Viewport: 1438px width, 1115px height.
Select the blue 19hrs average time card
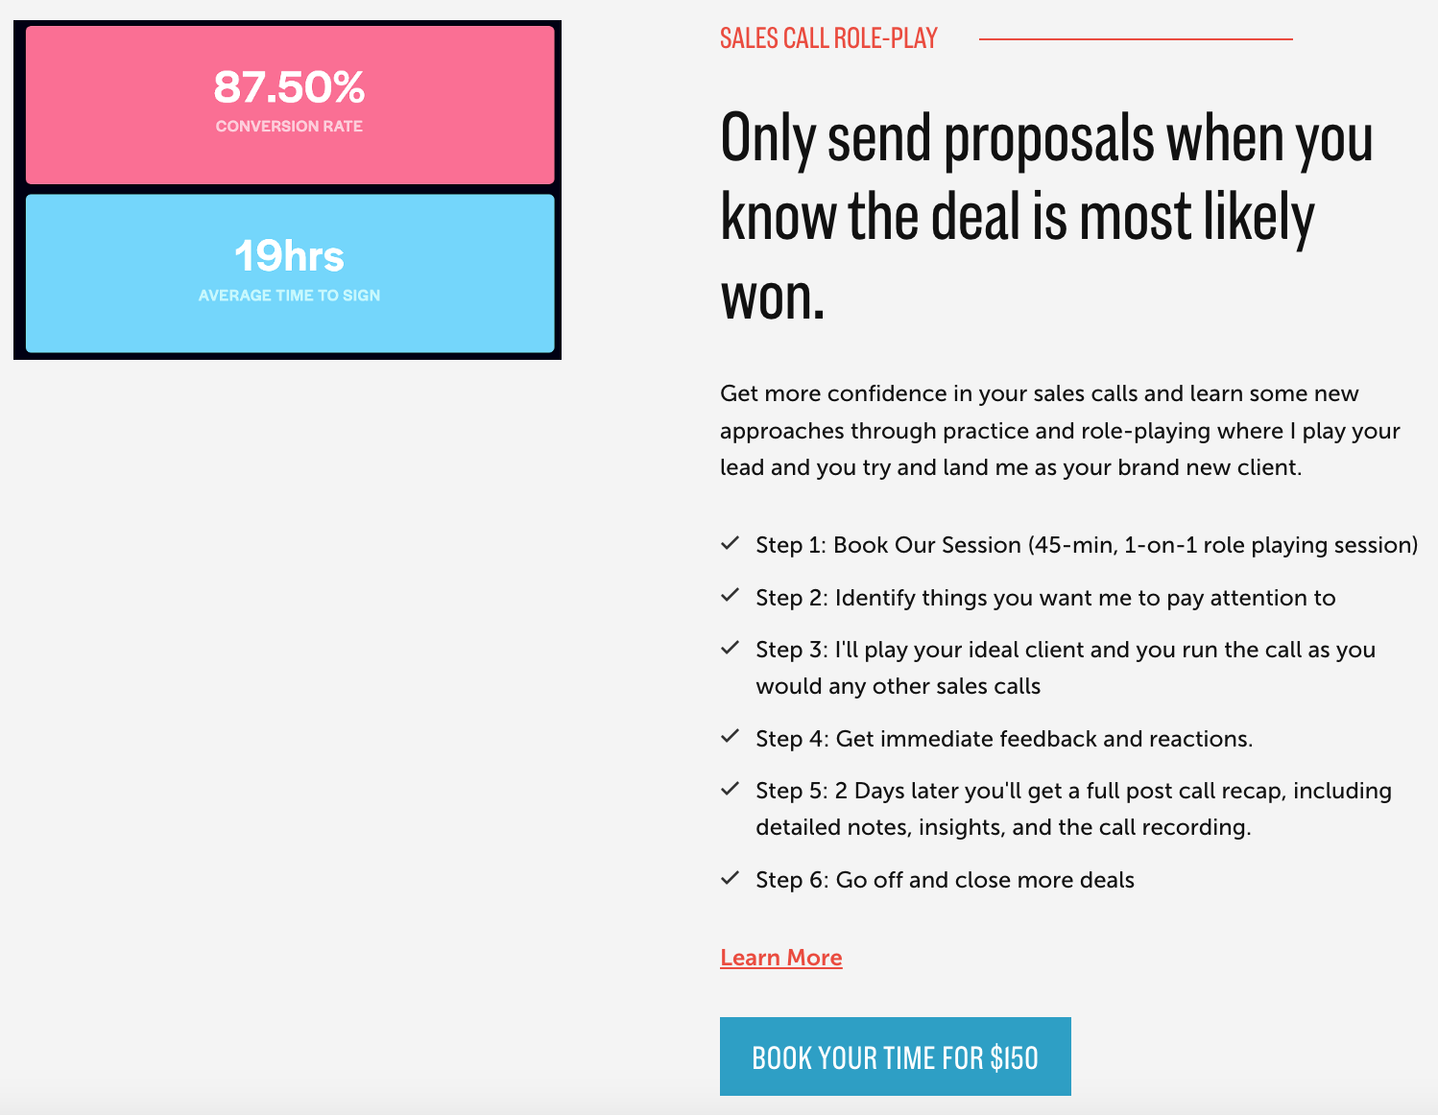pyautogui.click(x=290, y=273)
